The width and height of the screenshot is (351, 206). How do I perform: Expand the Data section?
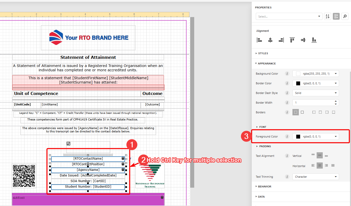coord(261,197)
